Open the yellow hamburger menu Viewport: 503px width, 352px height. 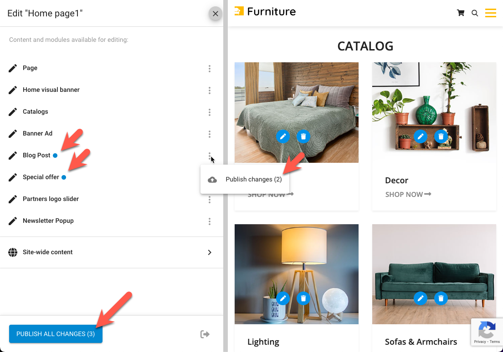(x=491, y=13)
